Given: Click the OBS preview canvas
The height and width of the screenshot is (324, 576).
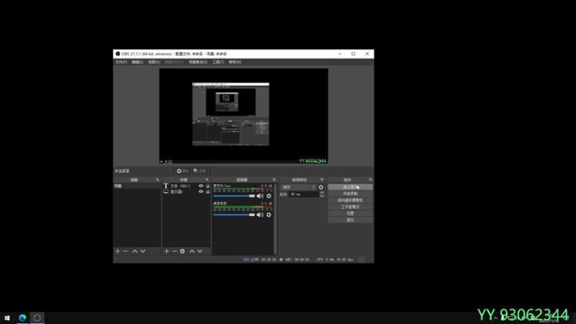Looking at the screenshot, I should click(243, 116).
